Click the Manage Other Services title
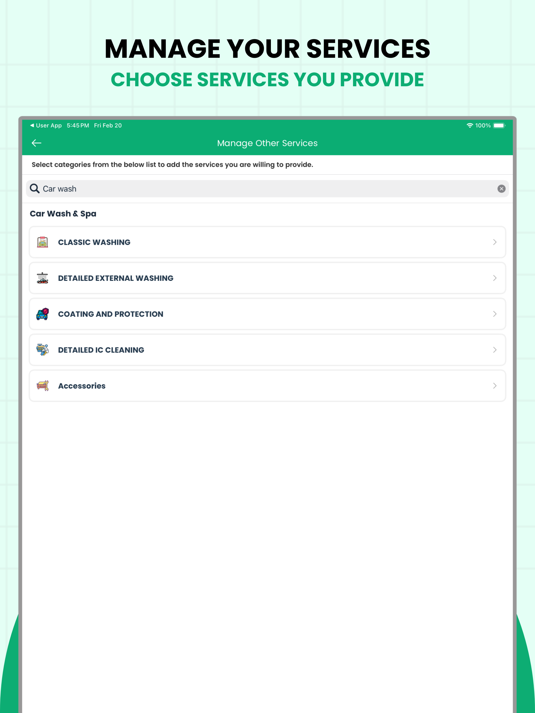Screen dimensions: 535x713 pos(267,143)
